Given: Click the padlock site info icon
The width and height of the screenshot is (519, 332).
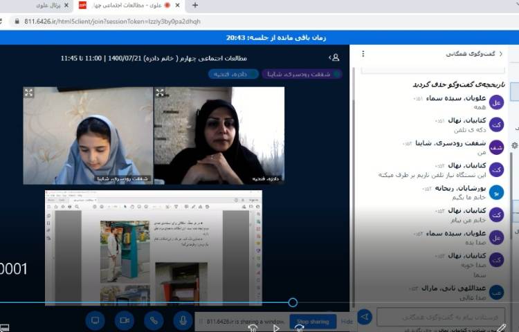Looking at the screenshot, I should tap(17, 21).
